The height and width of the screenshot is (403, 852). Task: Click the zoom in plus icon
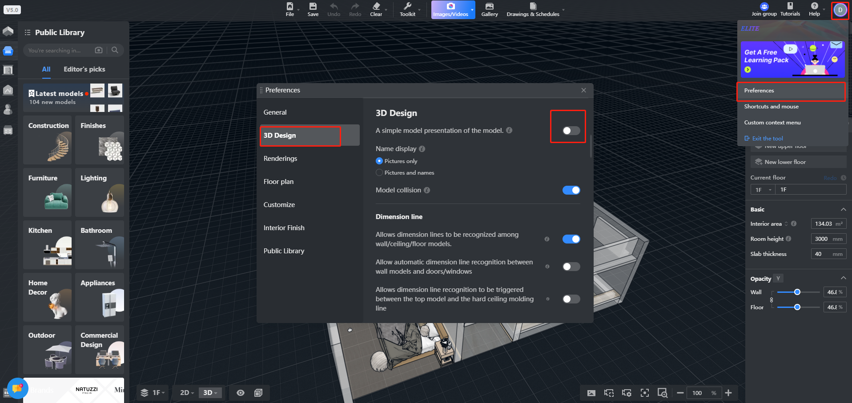728,393
